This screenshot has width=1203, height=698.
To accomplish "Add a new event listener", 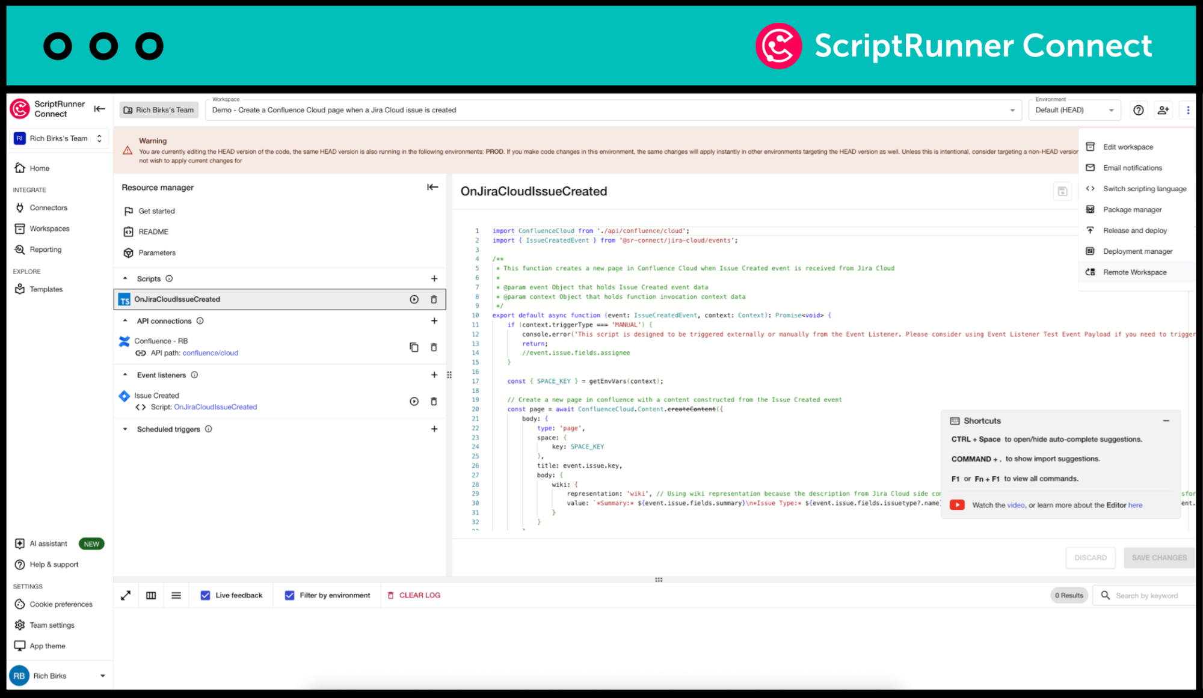I will point(434,375).
